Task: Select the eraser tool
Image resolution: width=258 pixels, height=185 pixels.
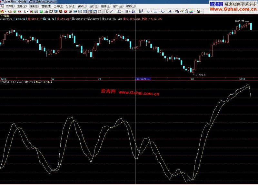Action: [182, 11]
